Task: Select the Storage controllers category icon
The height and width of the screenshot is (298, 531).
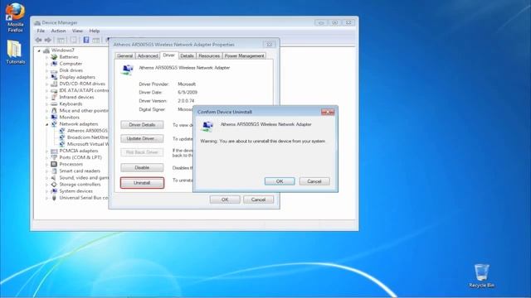Action: click(54, 185)
